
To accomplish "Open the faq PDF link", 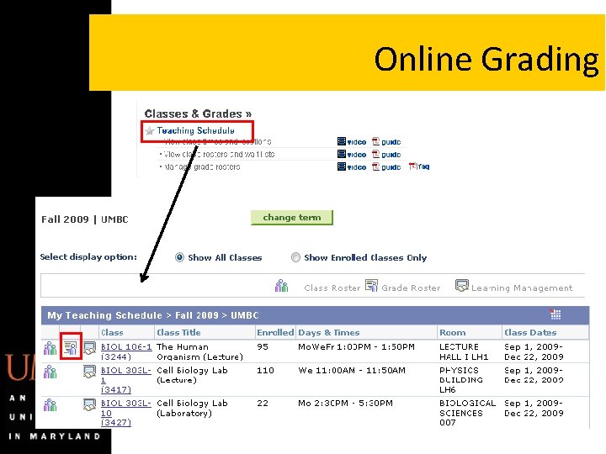I will [419, 166].
